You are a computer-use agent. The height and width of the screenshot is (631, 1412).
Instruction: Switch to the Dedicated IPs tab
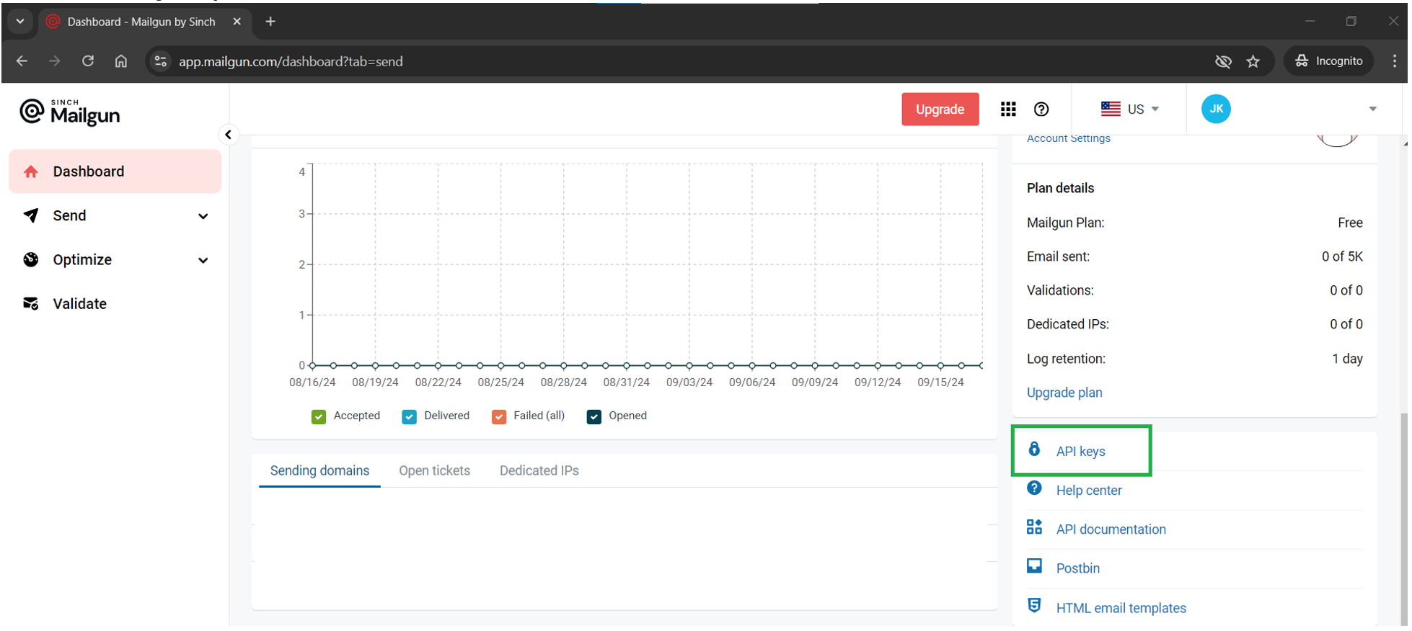tap(539, 470)
